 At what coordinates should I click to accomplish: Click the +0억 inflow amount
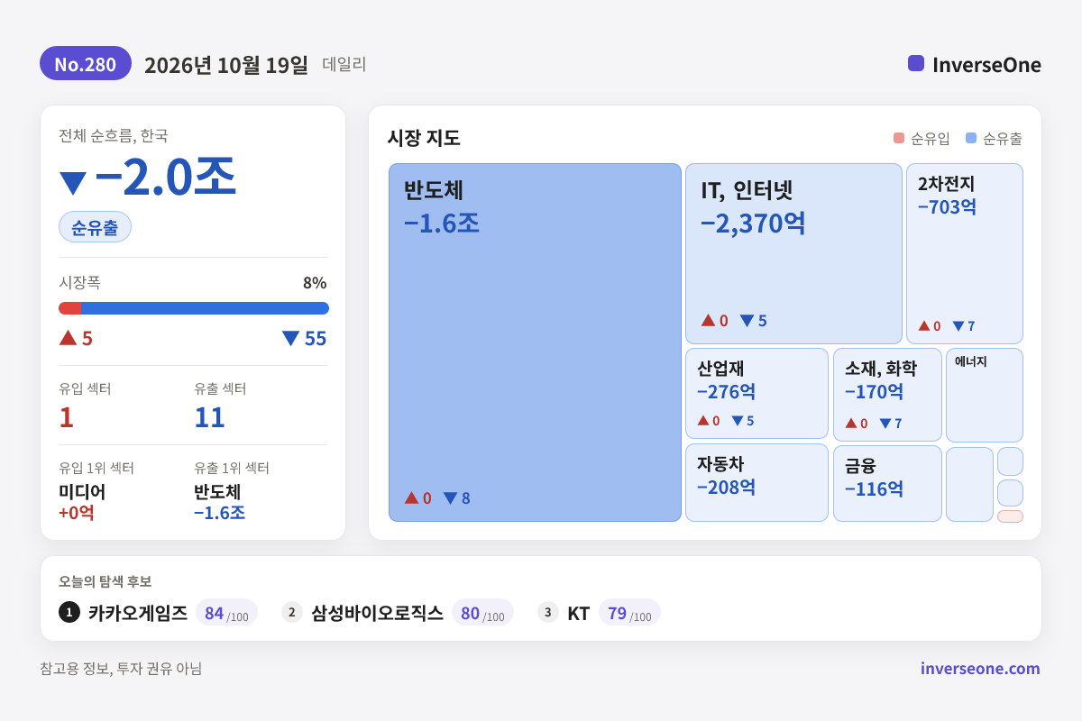click(77, 513)
